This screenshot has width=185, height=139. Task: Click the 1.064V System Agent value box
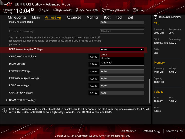coord(94,79)
